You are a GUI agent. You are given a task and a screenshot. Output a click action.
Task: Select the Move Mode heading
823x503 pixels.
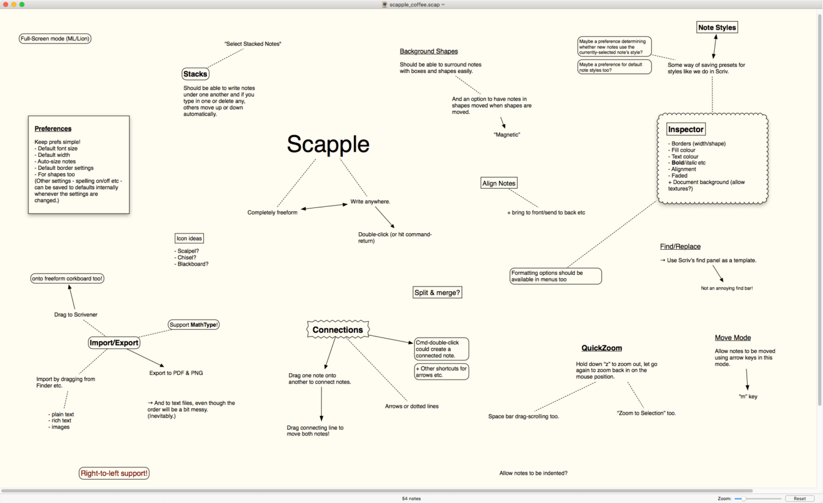pyautogui.click(x=732, y=337)
